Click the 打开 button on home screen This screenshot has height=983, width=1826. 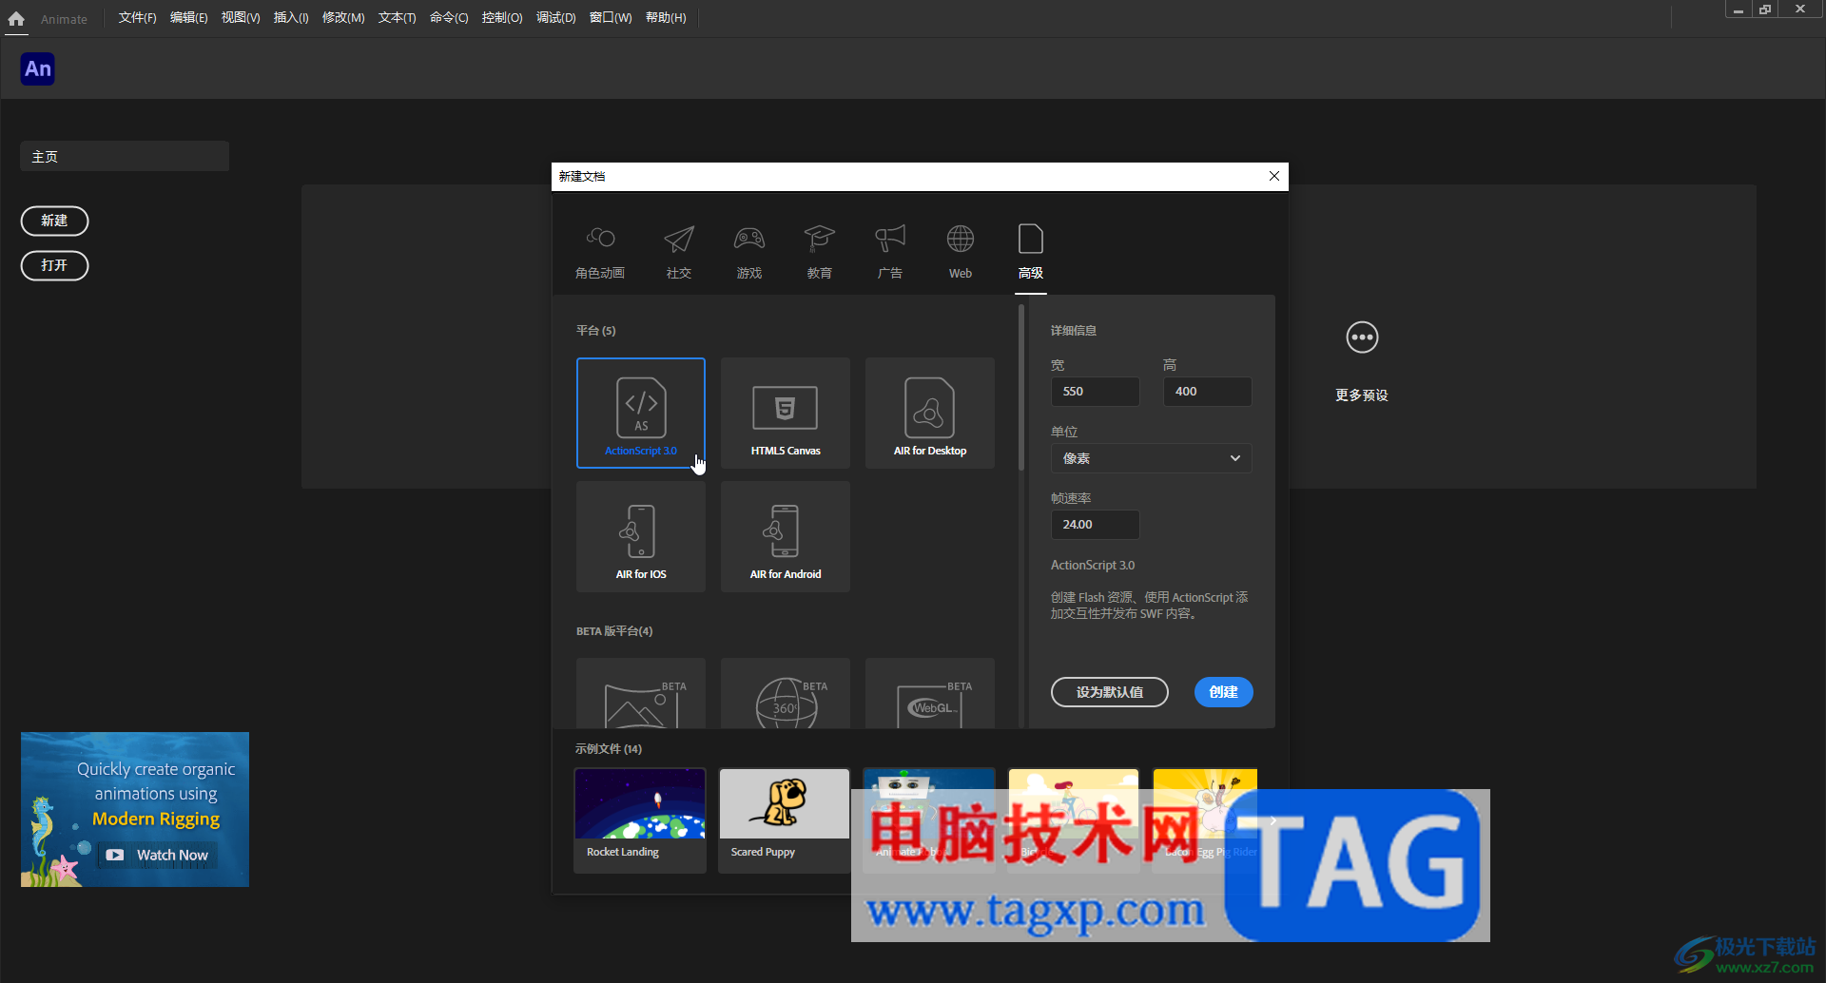pos(54,265)
